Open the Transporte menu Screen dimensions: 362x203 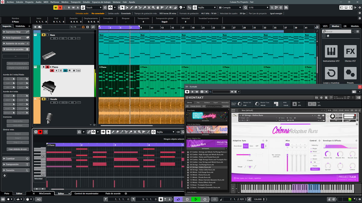pyautogui.click(x=75, y=2)
